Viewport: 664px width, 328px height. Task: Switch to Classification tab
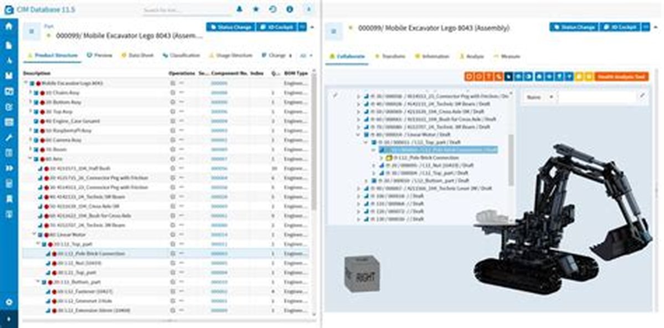click(181, 55)
